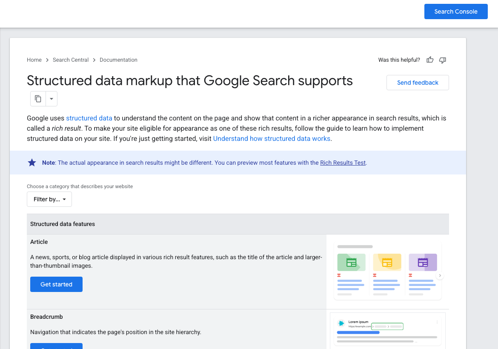498x349 pixels.
Task: Copy page using the copy icon button
Action: pyautogui.click(x=38, y=99)
